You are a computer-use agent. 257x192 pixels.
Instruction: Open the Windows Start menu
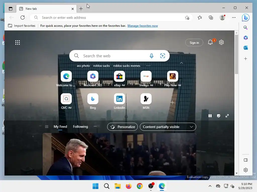pos(96,186)
